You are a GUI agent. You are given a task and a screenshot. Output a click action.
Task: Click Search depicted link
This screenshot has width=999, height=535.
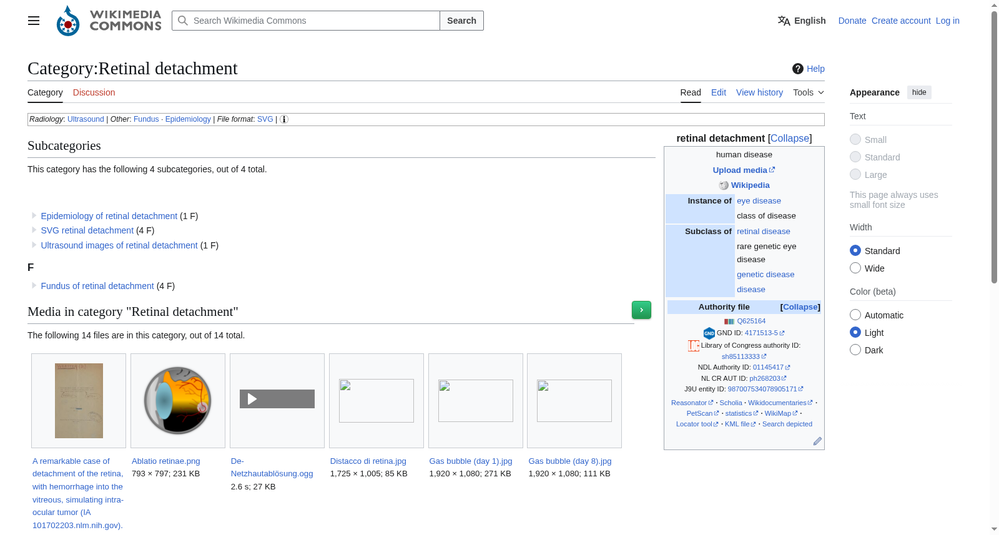click(x=787, y=425)
